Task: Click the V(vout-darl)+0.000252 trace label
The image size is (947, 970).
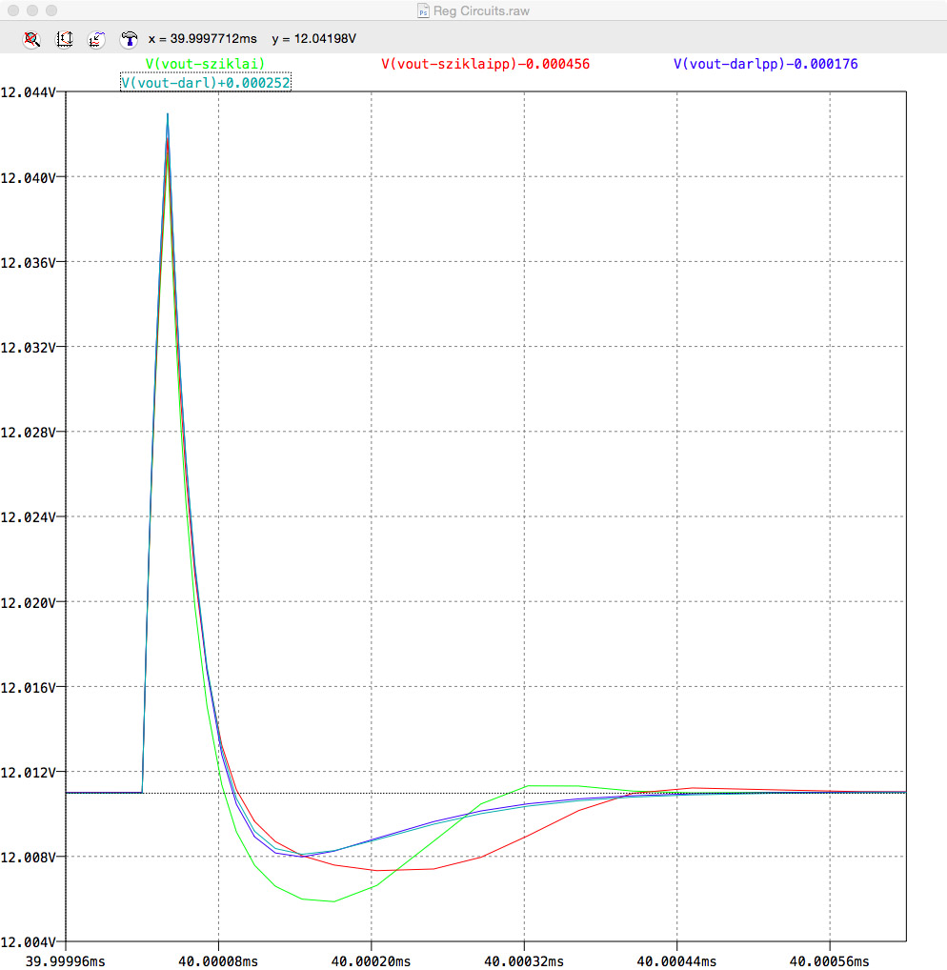Action: [x=206, y=82]
